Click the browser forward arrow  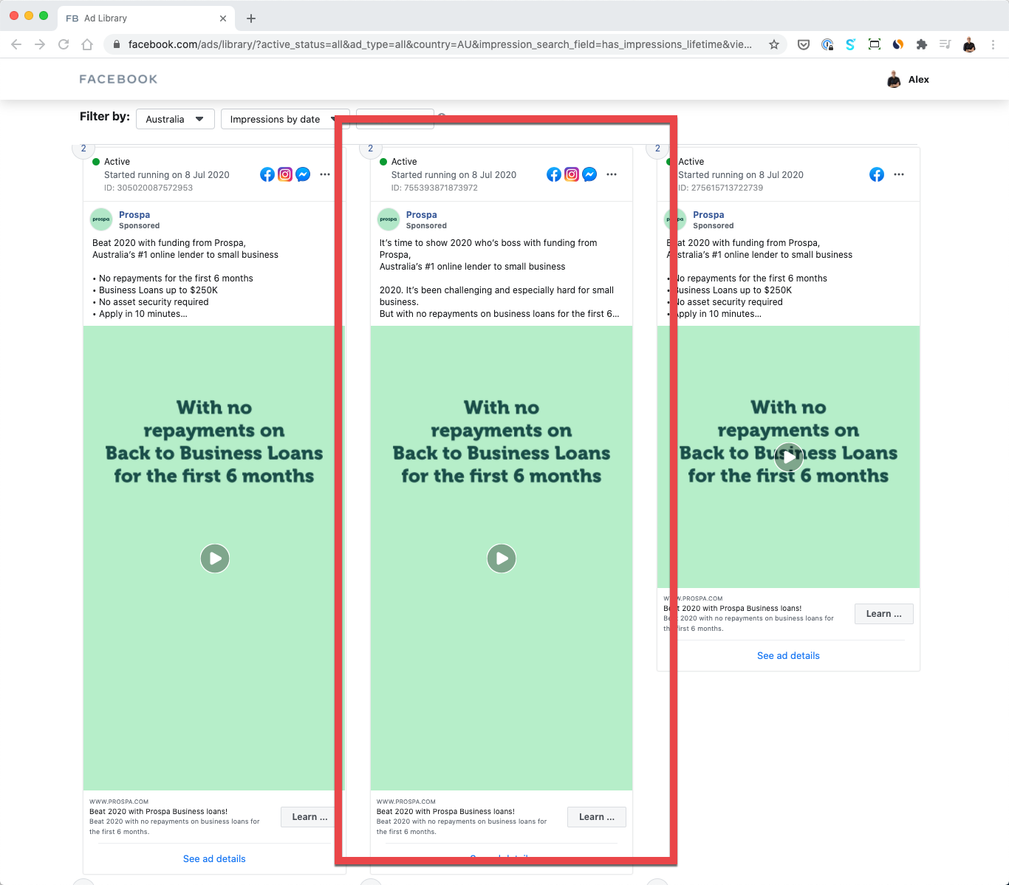40,44
